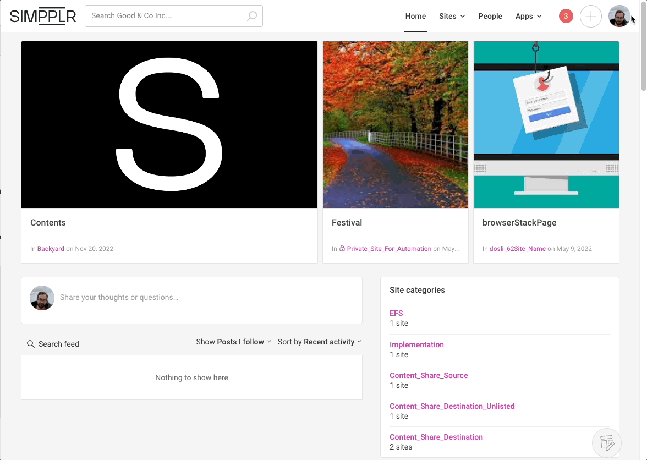Click the search magnifier icon in search bar

point(251,16)
